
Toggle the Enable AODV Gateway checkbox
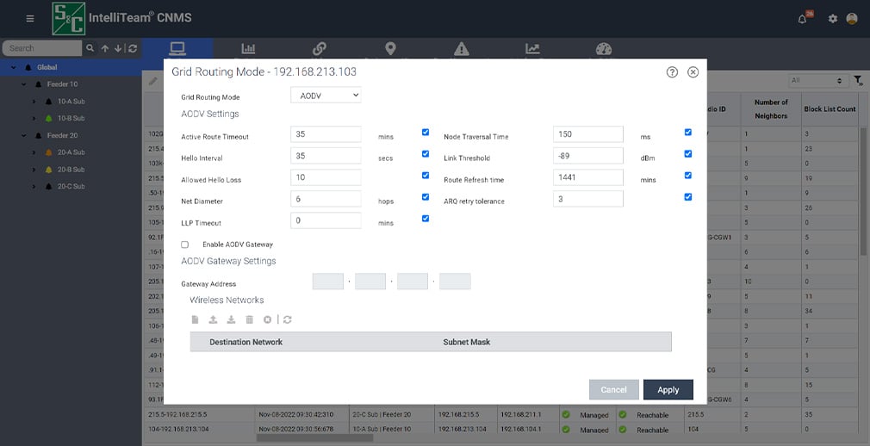(x=184, y=245)
